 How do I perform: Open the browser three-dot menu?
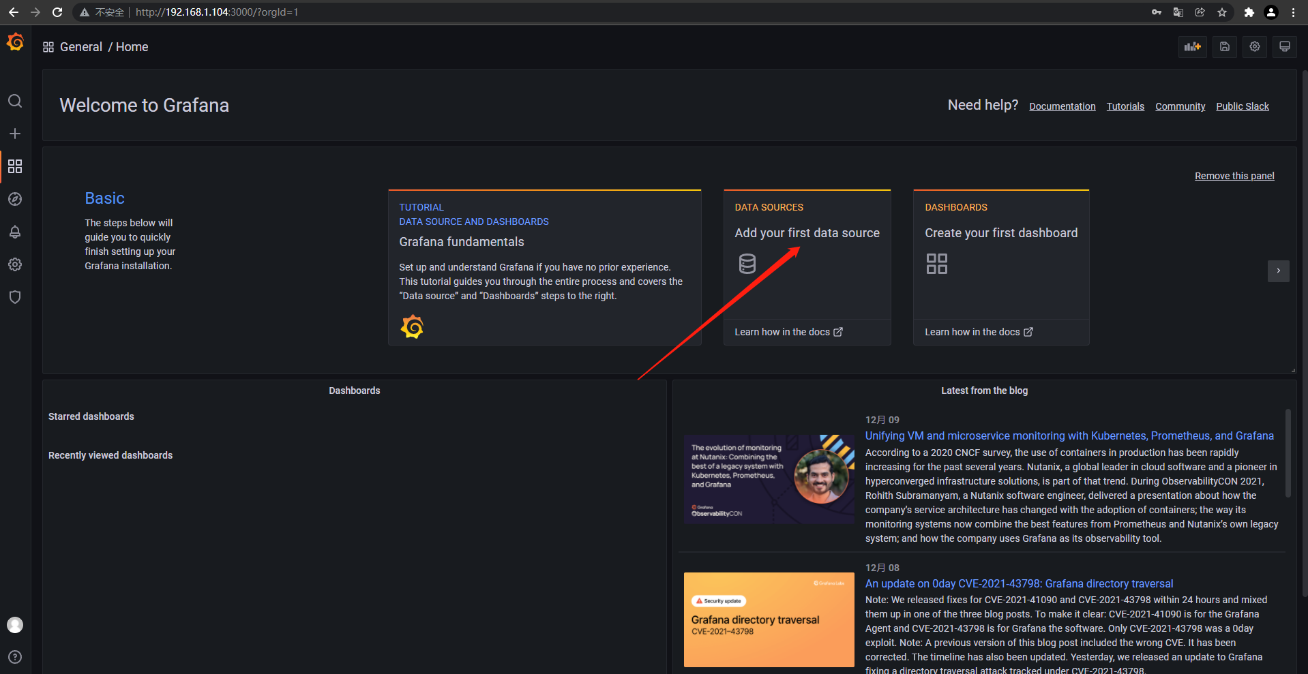click(1294, 12)
